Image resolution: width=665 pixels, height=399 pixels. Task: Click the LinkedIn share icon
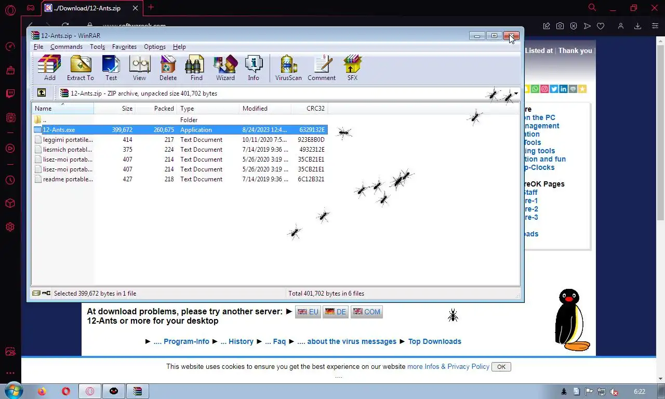point(563,89)
